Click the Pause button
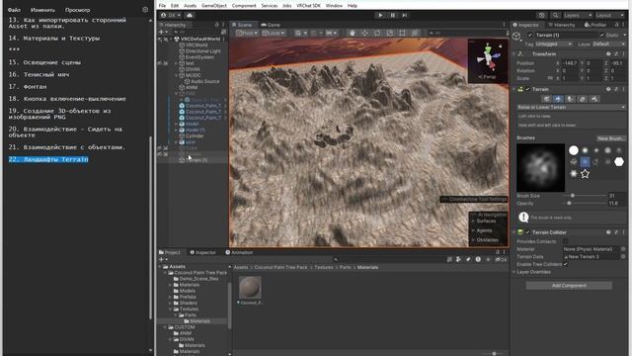 point(393,16)
